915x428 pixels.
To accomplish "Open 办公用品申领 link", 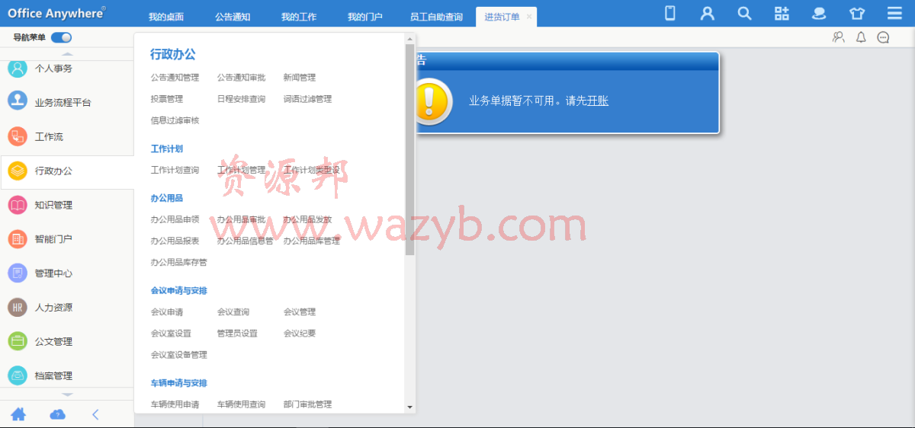I will click(x=175, y=219).
